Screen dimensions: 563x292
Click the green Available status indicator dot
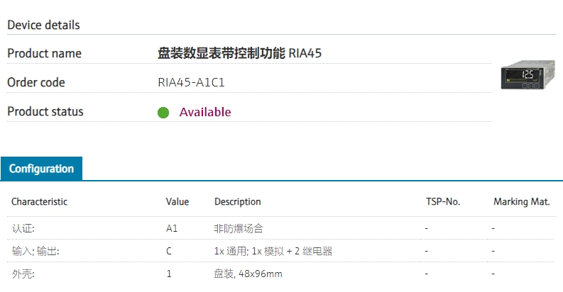tap(163, 113)
